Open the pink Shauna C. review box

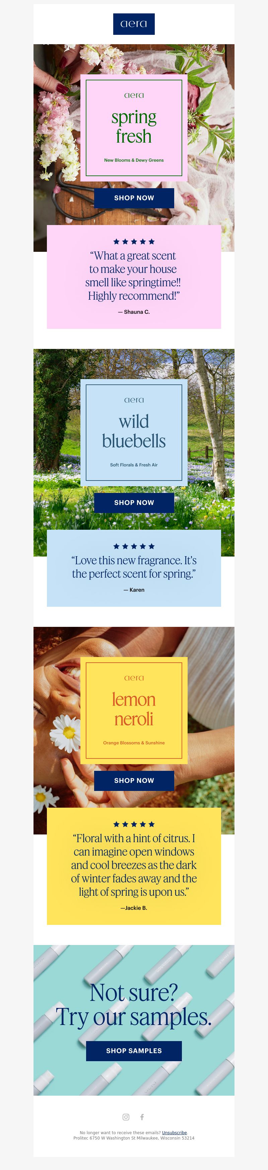[134, 277]
